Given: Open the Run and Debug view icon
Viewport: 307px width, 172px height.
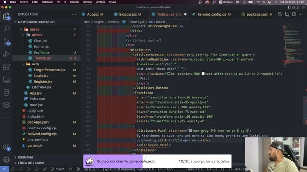Looking at the screenshot, I should tap(6, 54).
